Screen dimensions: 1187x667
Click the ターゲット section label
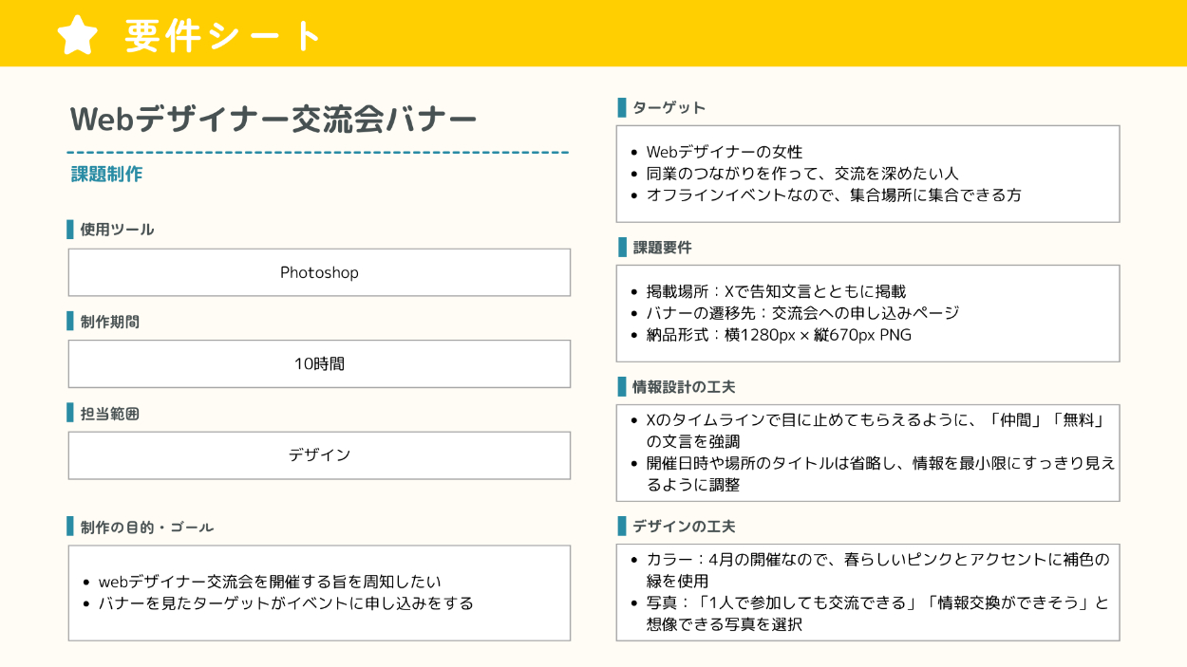pos(669,108)
